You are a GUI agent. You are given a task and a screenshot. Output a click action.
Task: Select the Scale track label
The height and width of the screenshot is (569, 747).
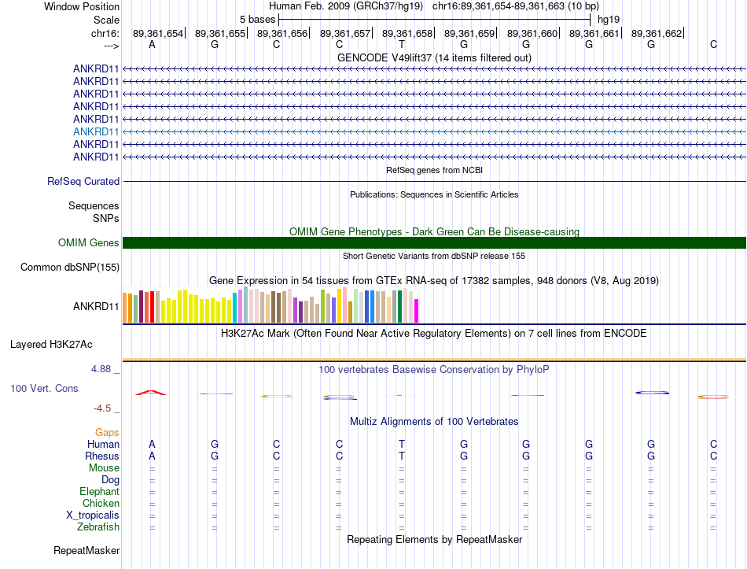tap(106, 20)
